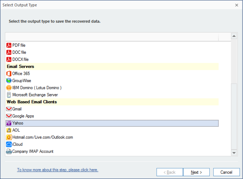Pick 'IBM Domino ( Lotus Domino )' entry
This screenshot has width=243, height=179.
tap(37, 88)
